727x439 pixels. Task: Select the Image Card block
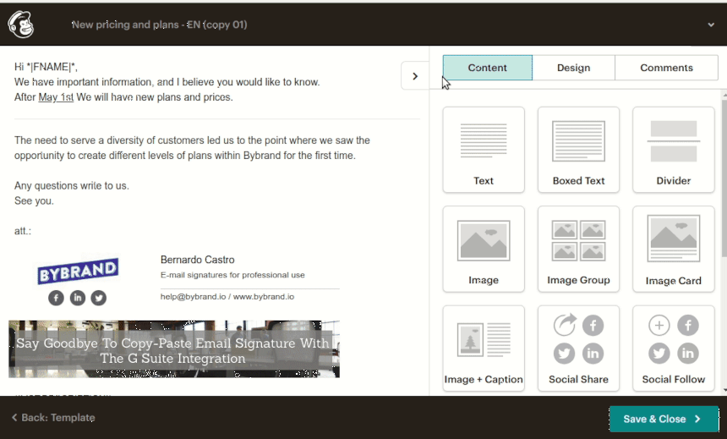(x=673, y=249)
